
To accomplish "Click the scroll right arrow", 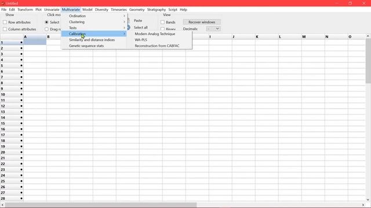I will pos(363,205).
